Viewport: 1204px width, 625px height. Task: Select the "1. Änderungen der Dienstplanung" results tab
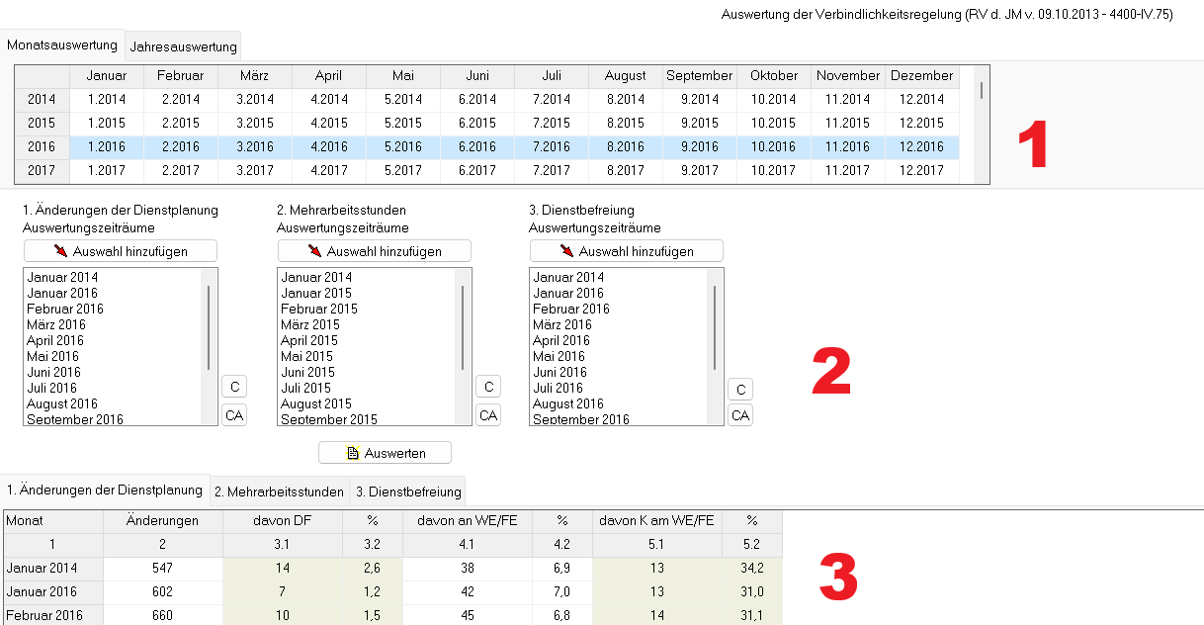(105, 490)
